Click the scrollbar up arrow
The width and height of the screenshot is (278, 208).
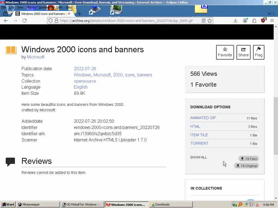point(276,27)
